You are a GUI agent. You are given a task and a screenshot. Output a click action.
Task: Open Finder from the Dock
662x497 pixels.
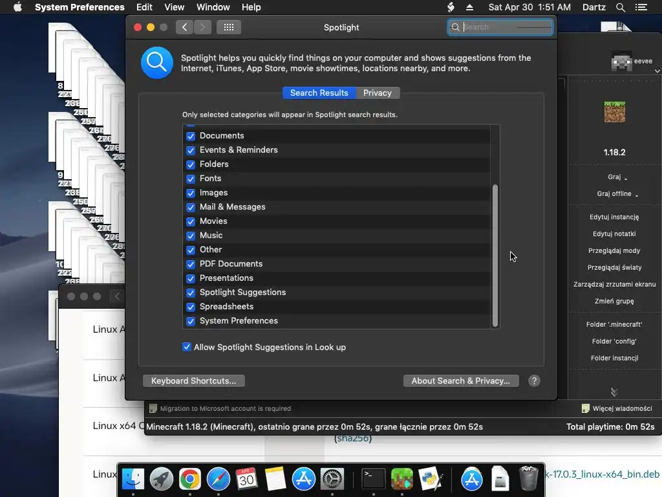[133, 479]
